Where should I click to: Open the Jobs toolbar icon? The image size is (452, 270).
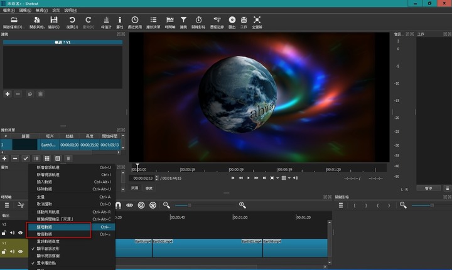[x=244, y=23]
